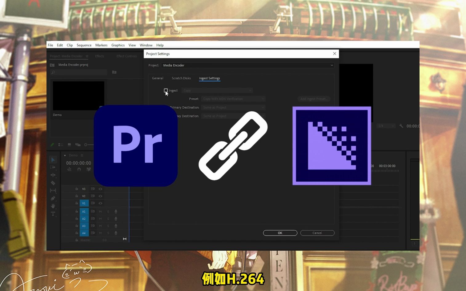
Task: Open the Ingest action Copy dropdown
Action: [x=217, y=90]
